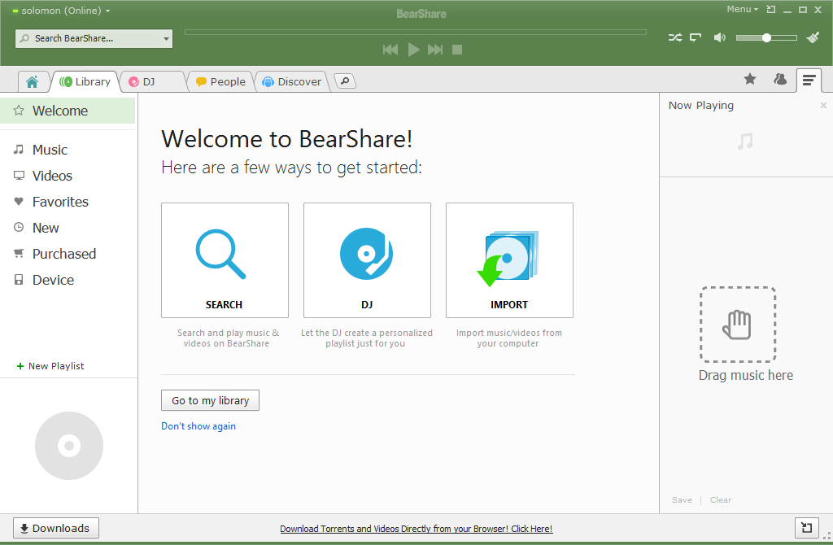Open the DJ tab

click(x=153, y=82)
